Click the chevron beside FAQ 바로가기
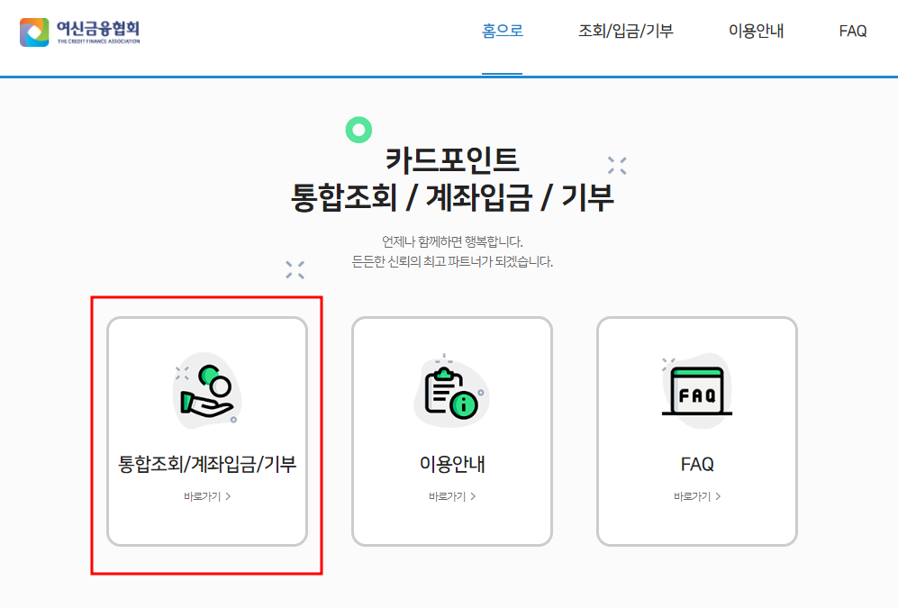Screen dimensions: 898x608 coord(720,496)
